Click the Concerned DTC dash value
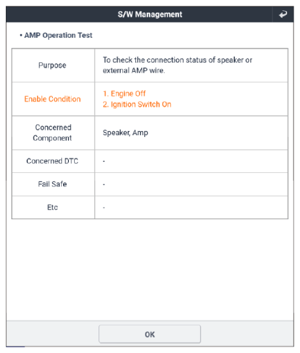The height and width of the screenshot is (353, 300). (x=104, y=161)
